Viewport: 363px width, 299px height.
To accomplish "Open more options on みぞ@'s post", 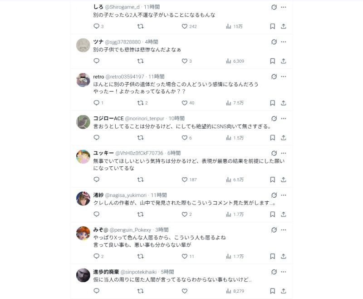I will pyautogui.click(x=284, y=230).
